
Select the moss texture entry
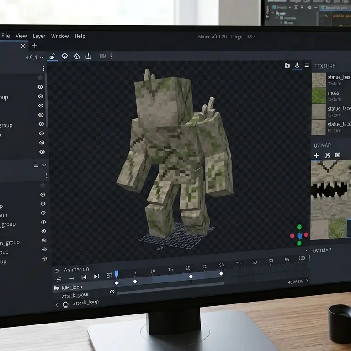pos(331,96)
